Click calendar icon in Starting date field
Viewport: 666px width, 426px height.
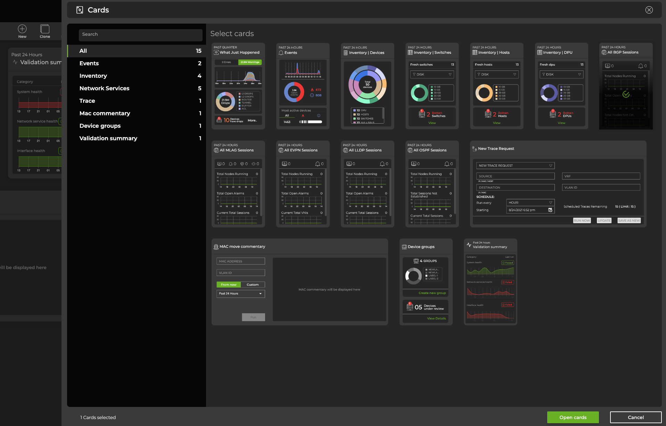click(550, 210)
